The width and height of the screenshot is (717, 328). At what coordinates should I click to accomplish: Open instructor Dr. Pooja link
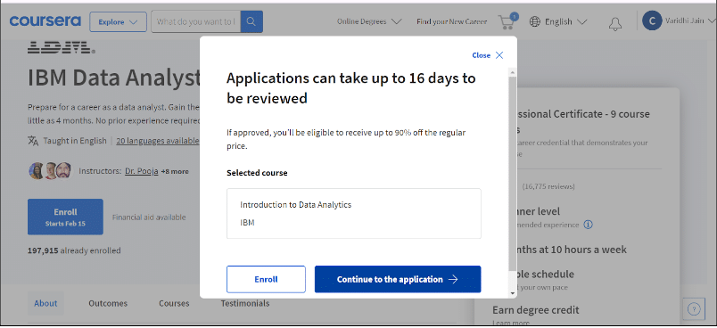(x=141, y=171)
